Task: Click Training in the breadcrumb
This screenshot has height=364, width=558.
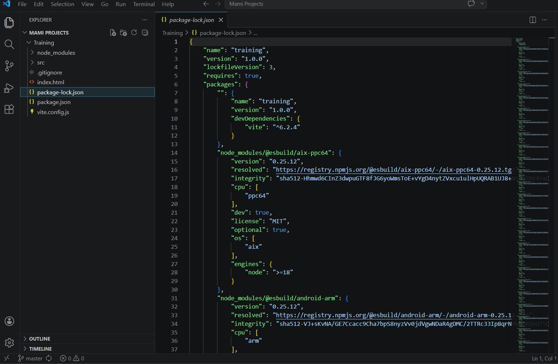Action: click(x=172, y=33)
